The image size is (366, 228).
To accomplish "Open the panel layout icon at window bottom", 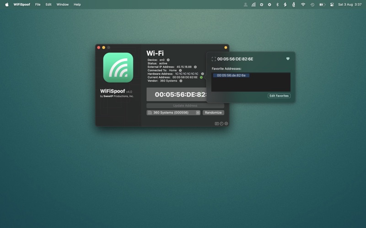I will 216,124.
